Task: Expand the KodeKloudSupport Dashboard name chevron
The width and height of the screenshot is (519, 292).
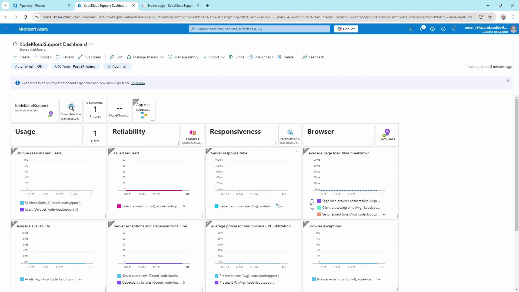Action: click(x=91, y=44)
